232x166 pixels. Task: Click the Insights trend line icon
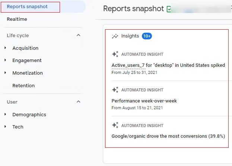click(x=115, y=36)
